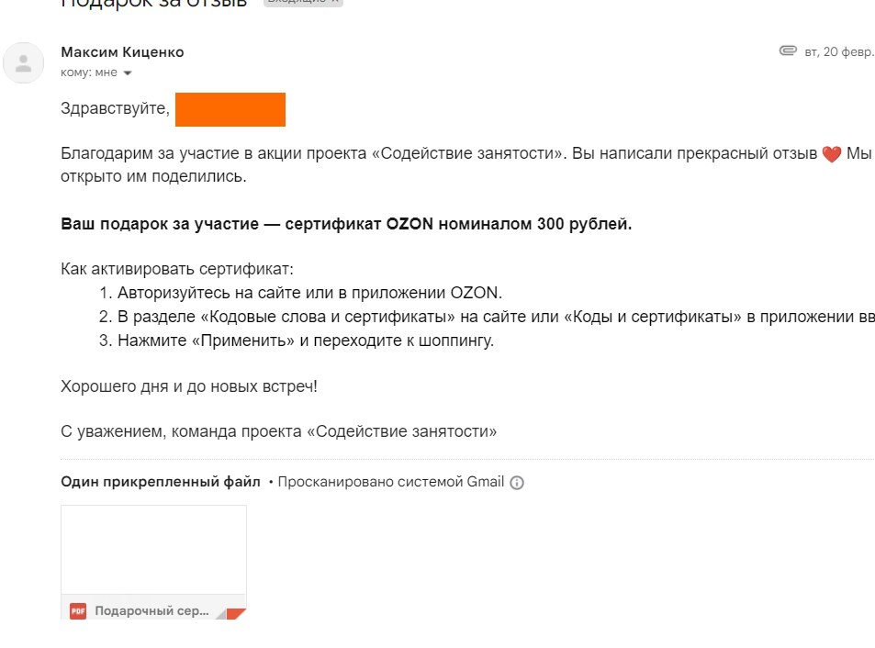Click the sender's default avatar icon
Screen dimensions: 875x648
point(24,63)
